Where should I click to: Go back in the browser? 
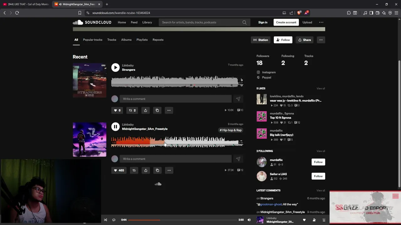coord(4,13)
